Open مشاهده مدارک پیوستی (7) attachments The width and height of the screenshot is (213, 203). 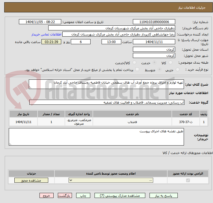[120, 196]
